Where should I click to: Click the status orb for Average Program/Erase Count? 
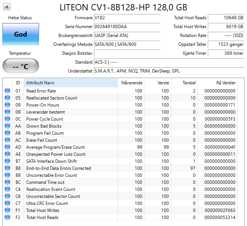click(x=7, y=147)
